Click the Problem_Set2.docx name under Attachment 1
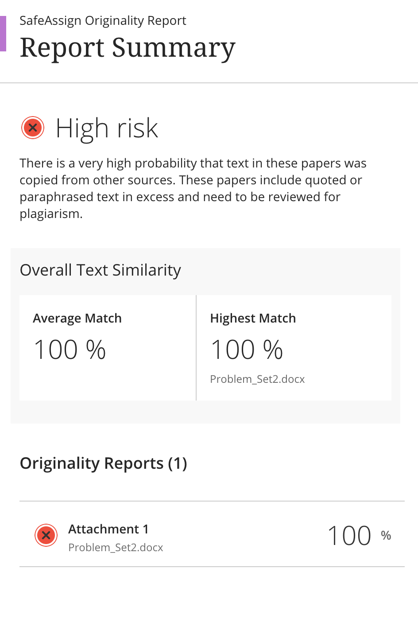The image size is (418, 638). pos(116,548)
